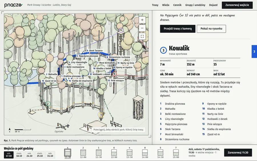
Task: Pick the 14:00 time slot
Action: click(x=145, y=153)
